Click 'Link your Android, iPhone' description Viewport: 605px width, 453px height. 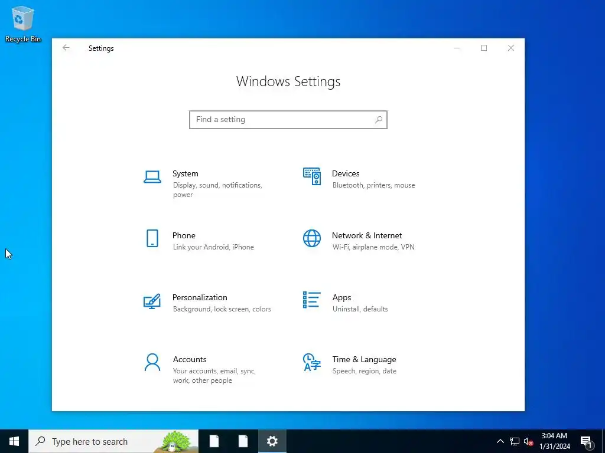213,247
